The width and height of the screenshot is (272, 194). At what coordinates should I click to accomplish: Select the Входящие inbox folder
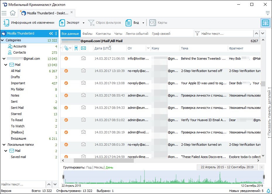[x=18, y=138]
